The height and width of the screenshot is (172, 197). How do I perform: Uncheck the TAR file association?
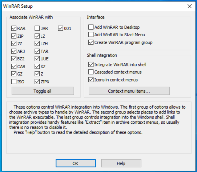click(x=37, y=51)
